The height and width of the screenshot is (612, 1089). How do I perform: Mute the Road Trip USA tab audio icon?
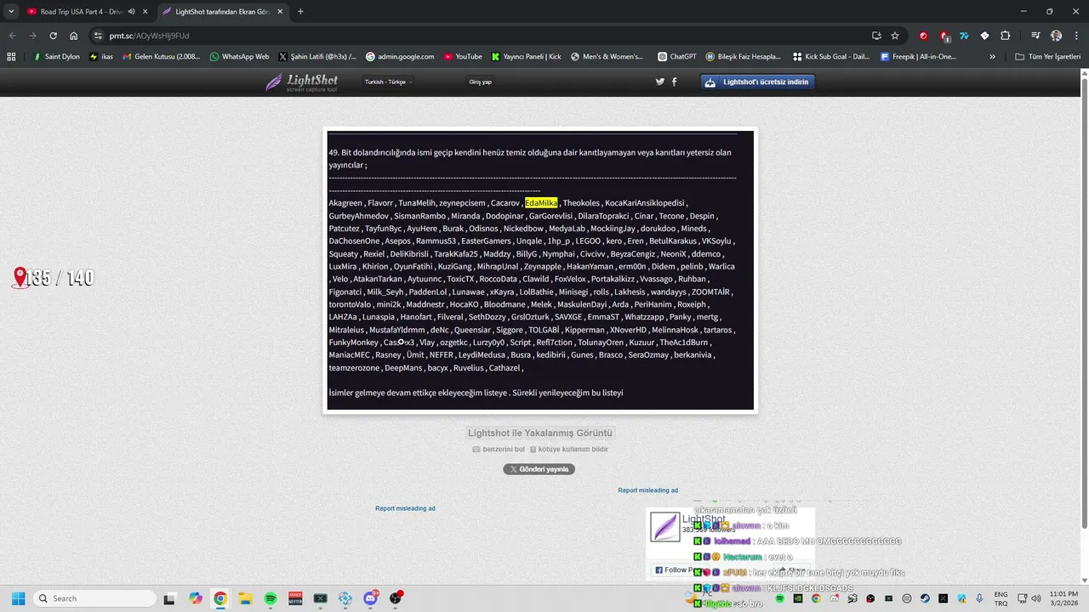(132, 12)
